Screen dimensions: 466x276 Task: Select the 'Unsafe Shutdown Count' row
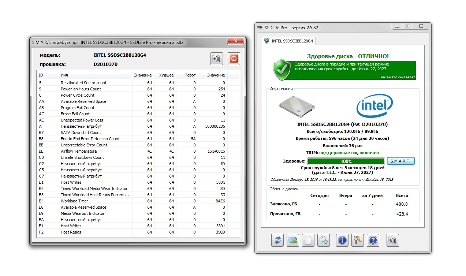[138, 157]
